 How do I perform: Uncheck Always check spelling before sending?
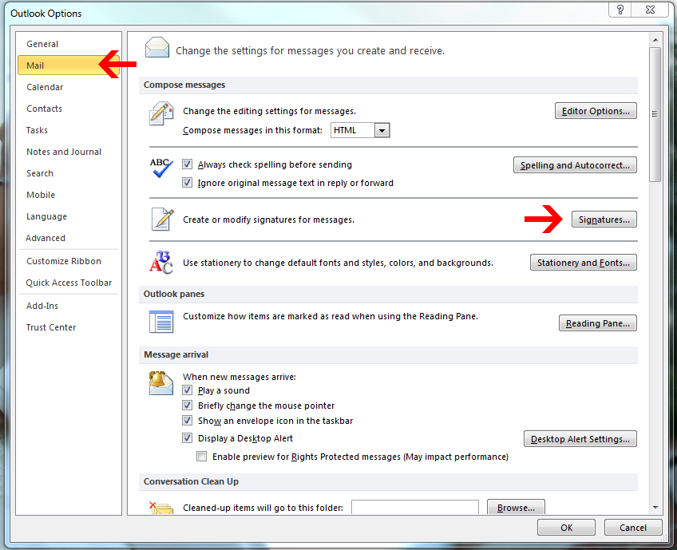click(x=188, y=165)
